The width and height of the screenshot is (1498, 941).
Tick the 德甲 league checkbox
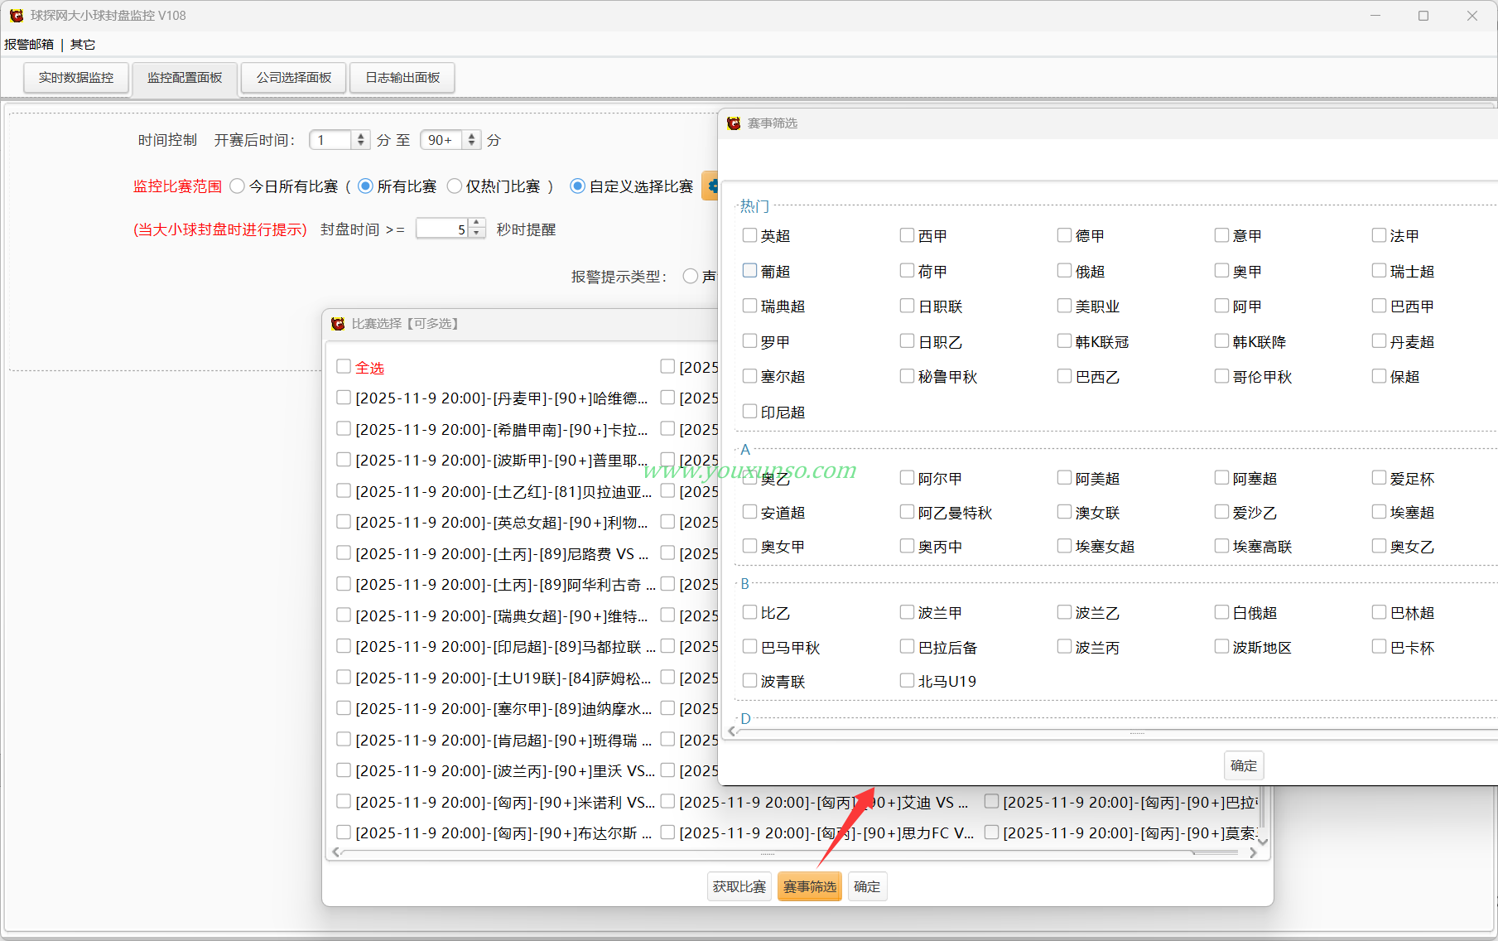coord(1064,235)
